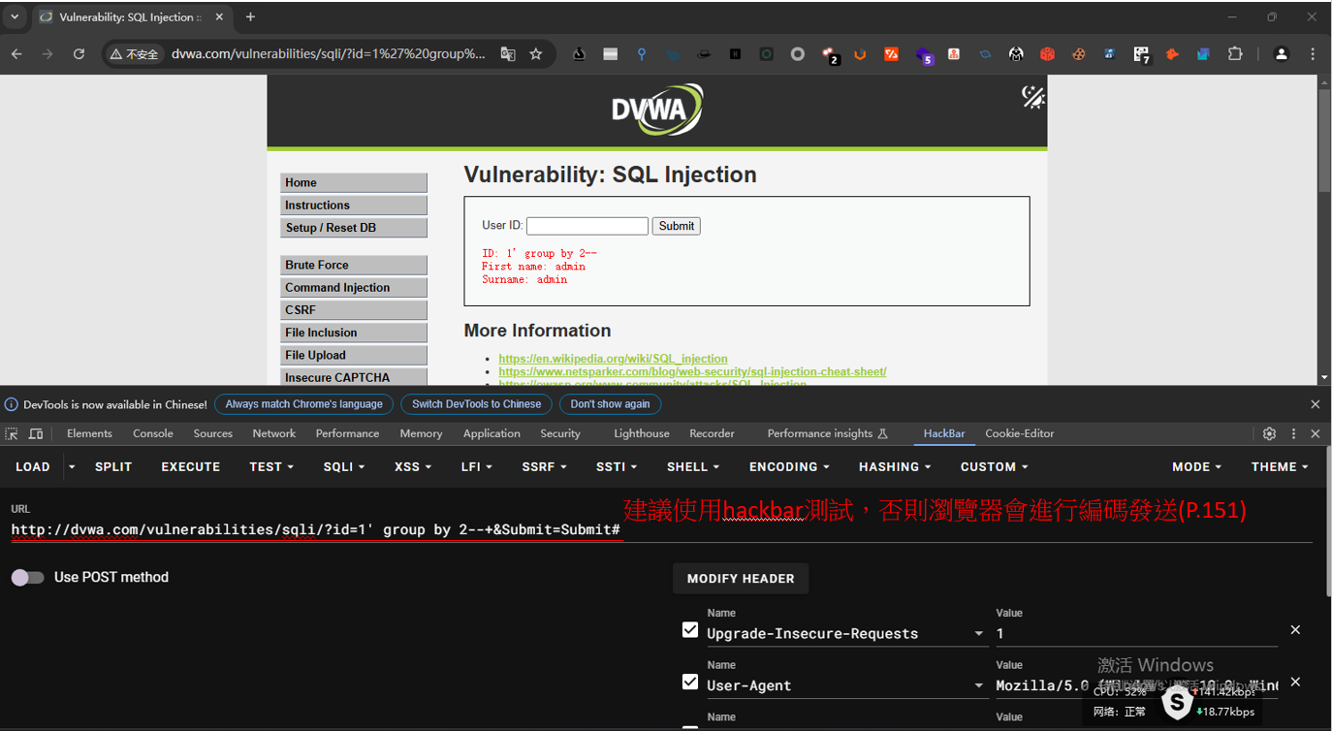Switch to the Console tab
Image resolution: width=1332 pixels, height=731 pixels.
153,433
